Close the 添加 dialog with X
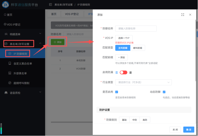Viewport: 198px width, 136px height. pyautogui.click(x=190, y=15)
